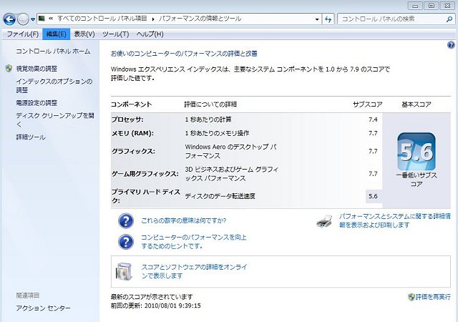Screen dimensions: 458x322
Task: Click the 前回の更新: 2010/08/01 timestamp
Action: pyautogui.click(x=156, y=306)
